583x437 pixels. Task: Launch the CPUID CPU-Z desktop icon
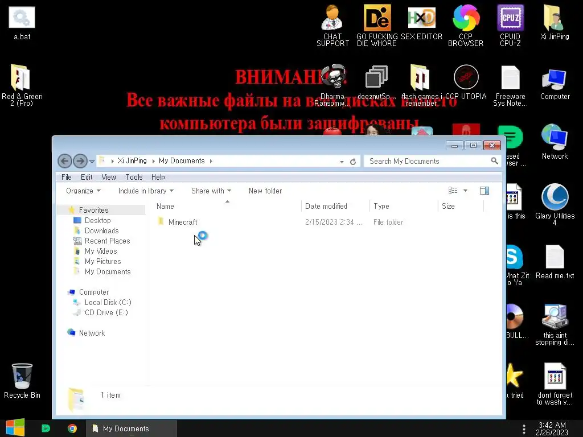click(x=510, y=25)
